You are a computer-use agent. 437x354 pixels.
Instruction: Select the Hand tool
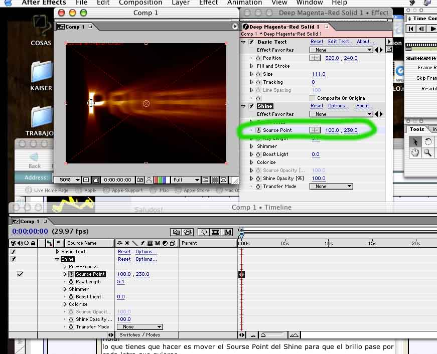coord(415,152)
